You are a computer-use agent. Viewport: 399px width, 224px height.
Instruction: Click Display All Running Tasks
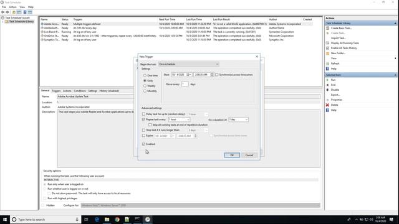[345, 43]
